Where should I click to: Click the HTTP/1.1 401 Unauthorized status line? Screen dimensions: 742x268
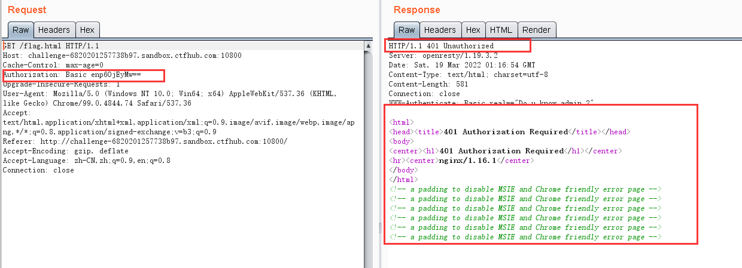coord(441,46)
